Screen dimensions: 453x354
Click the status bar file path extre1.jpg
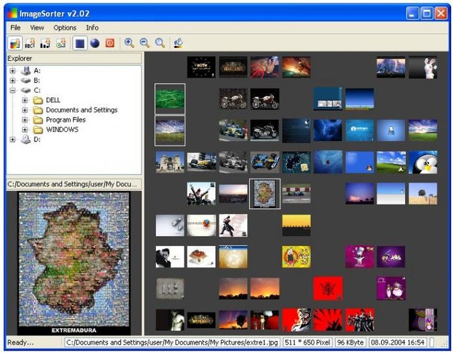click(172, 343)
